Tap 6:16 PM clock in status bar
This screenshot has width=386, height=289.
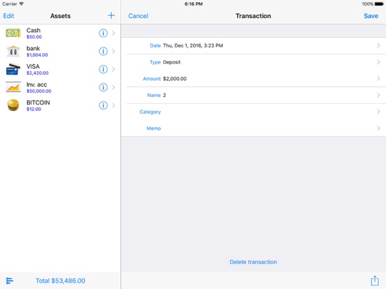pos(194,4)
